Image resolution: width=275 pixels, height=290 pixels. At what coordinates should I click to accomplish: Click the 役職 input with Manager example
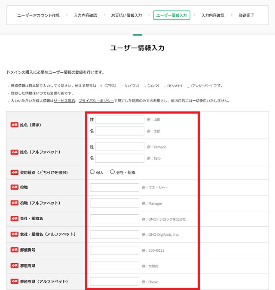pos(114,203)
